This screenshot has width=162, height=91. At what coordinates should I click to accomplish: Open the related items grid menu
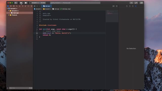click(34, 6)
